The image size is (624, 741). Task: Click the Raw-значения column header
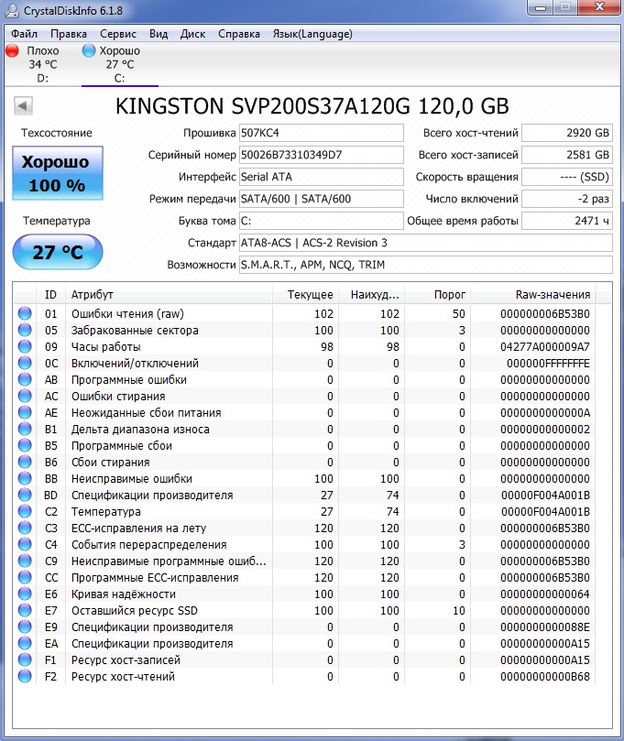coord(533,294)
